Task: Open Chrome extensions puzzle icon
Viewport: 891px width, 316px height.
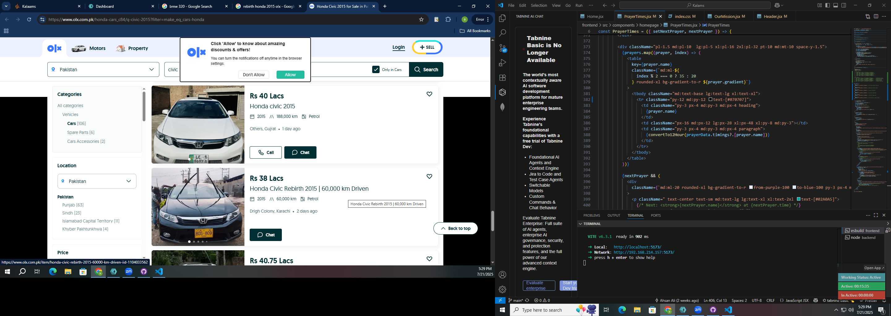Action: tap(448, 19)
